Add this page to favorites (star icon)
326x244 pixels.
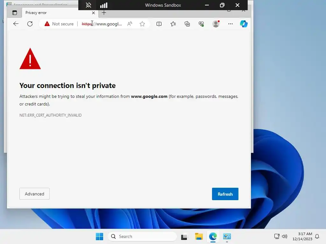tap(142, 24)
